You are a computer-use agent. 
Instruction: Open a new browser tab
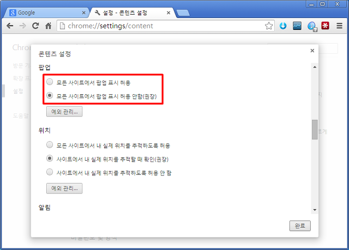[x=183, y=13]
